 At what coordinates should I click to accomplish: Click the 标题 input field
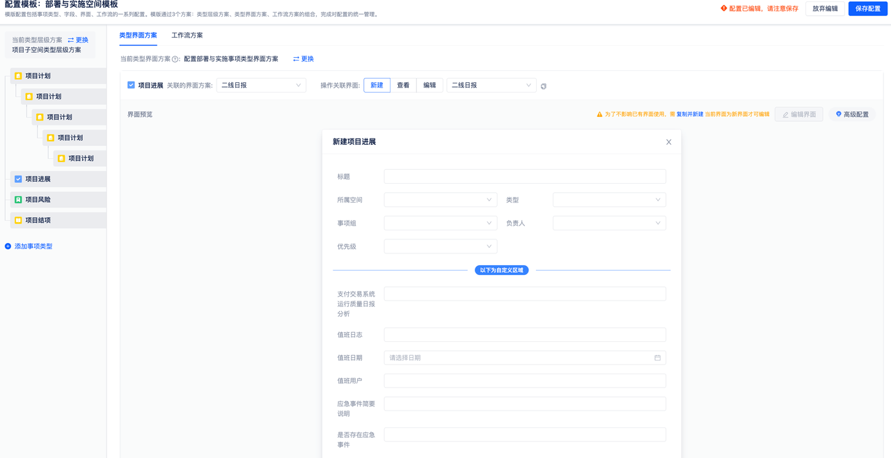point(525,177)
